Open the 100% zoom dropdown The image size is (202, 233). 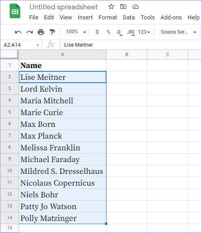pyautogui.click(x=76, y=32)
